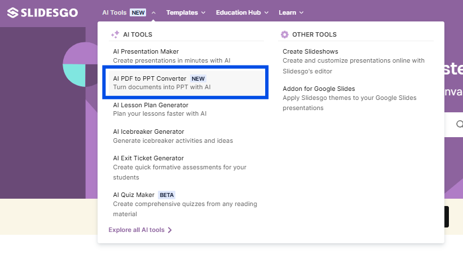463x254 pixels.
Task: Click the BETA badge next to AI Quiz Maker
Action: point(166,195)
